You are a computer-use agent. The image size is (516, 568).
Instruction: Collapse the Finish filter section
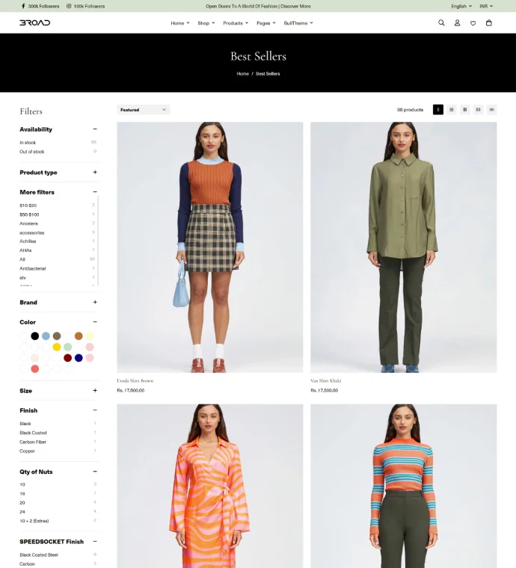(x=95, y=410)
